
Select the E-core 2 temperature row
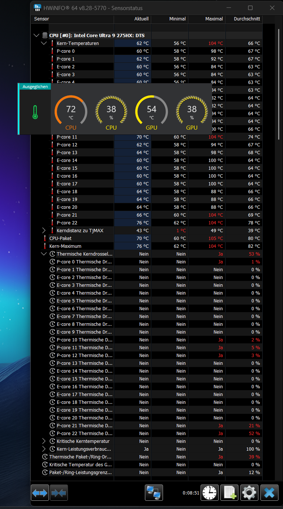(x=147, y=67)
